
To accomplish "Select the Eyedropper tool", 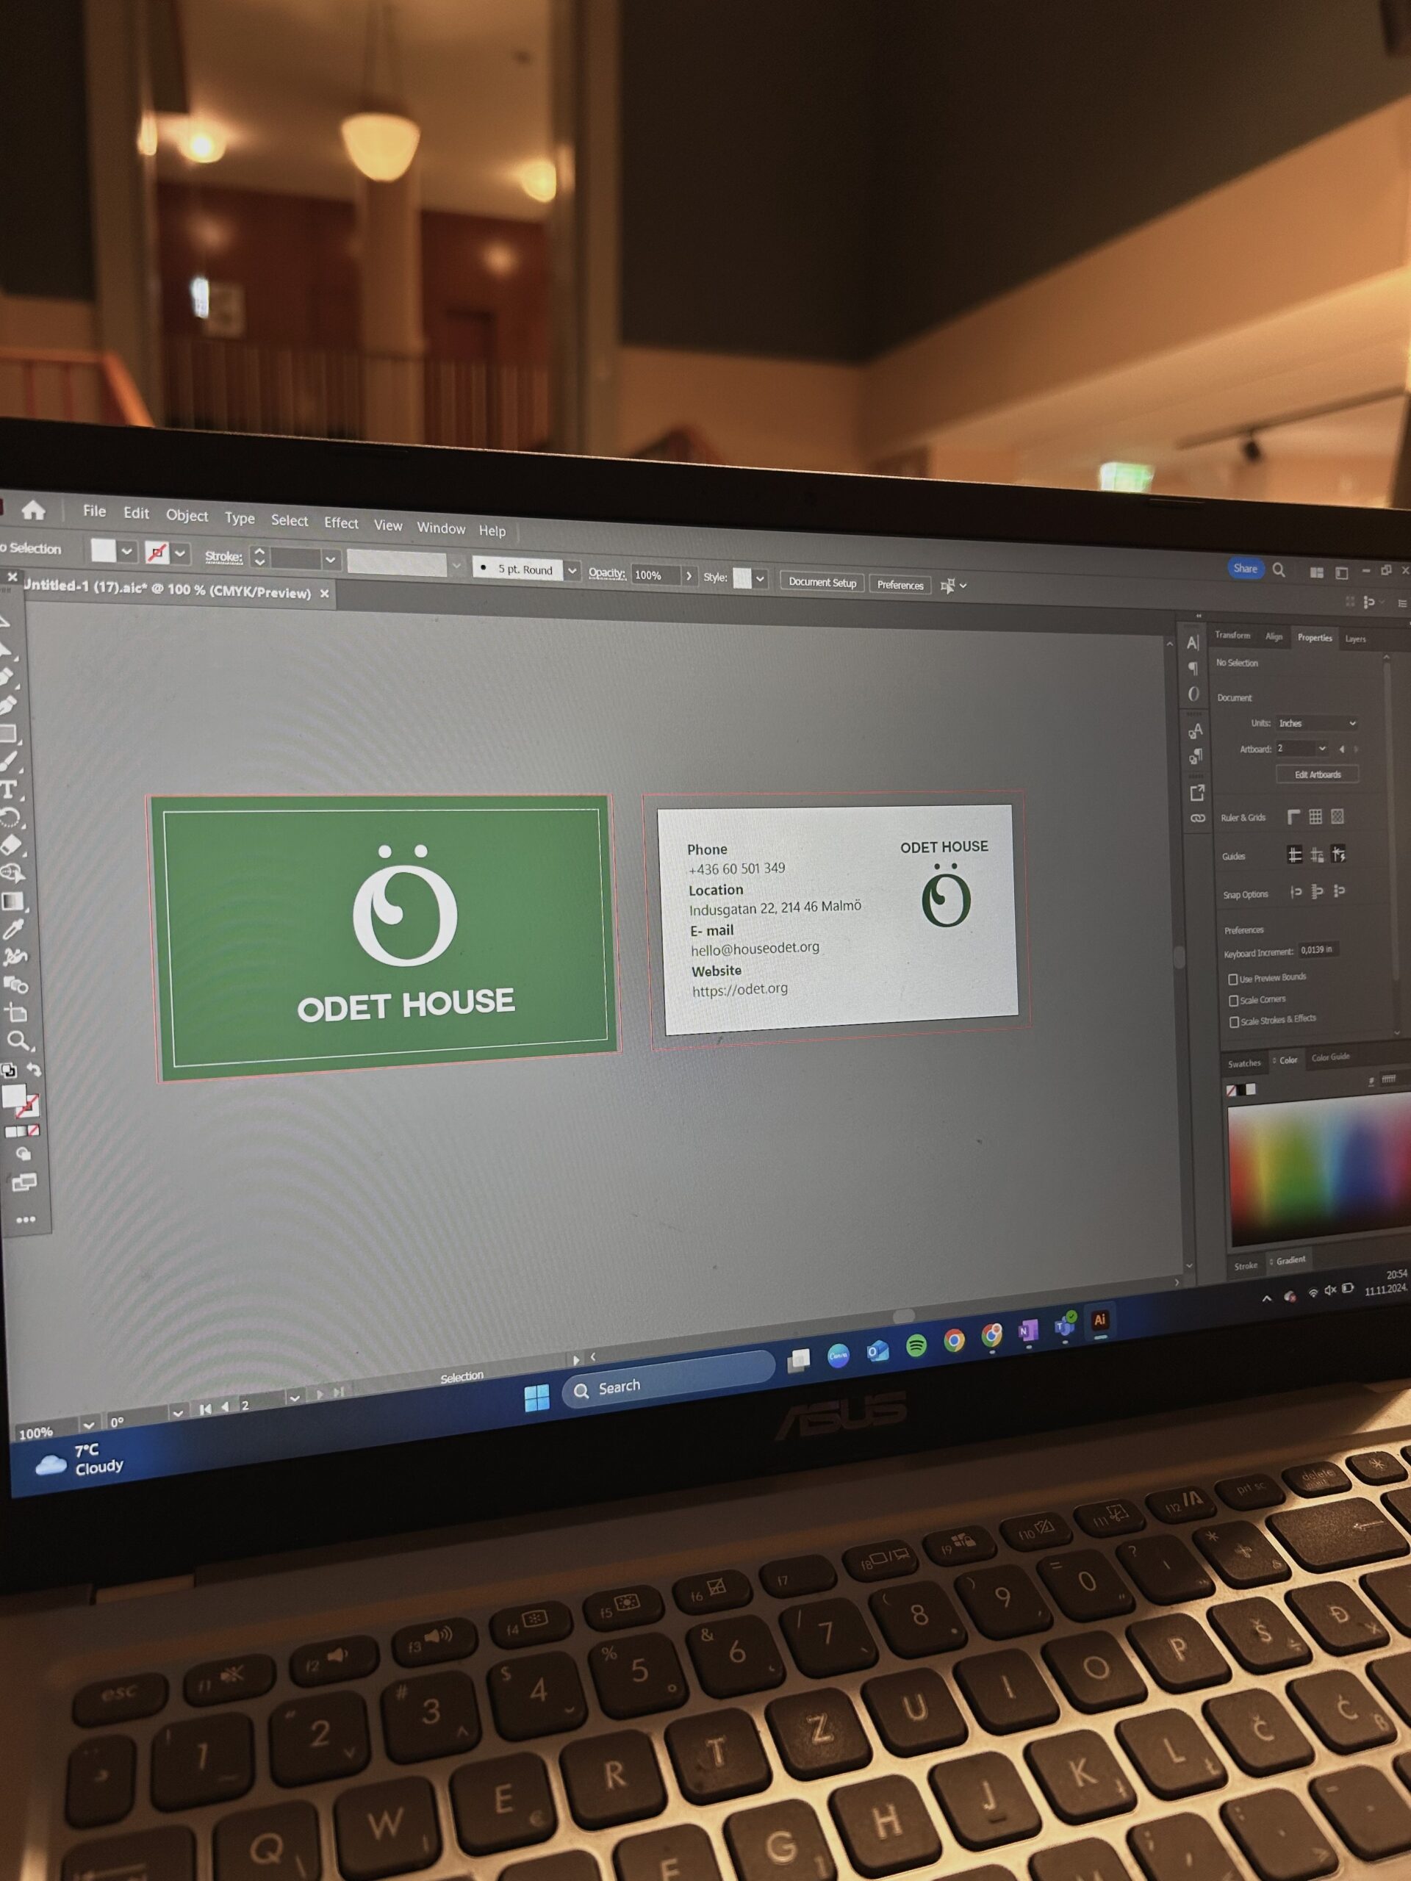I will [12, 929].
